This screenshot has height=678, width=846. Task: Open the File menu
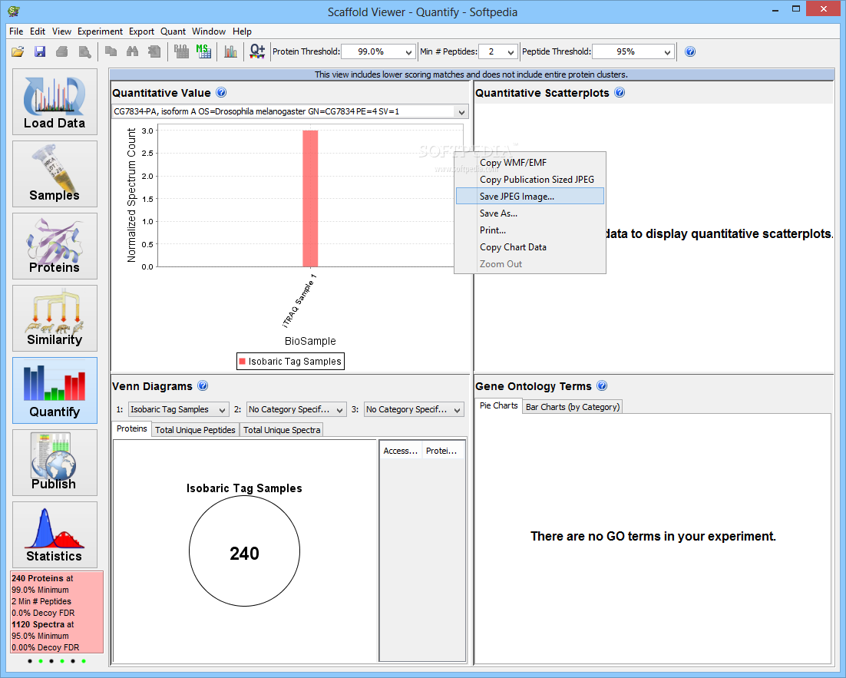(x=16, y=31)
